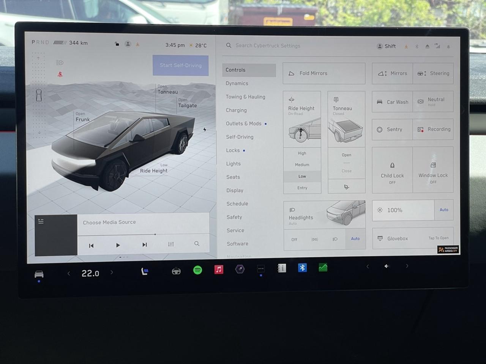
Task: Adjust Steering button
Action: pos(433,74)
